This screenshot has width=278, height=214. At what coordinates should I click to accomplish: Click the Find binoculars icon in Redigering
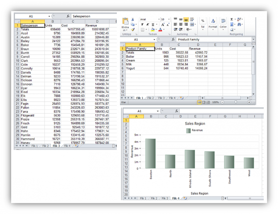239,24
